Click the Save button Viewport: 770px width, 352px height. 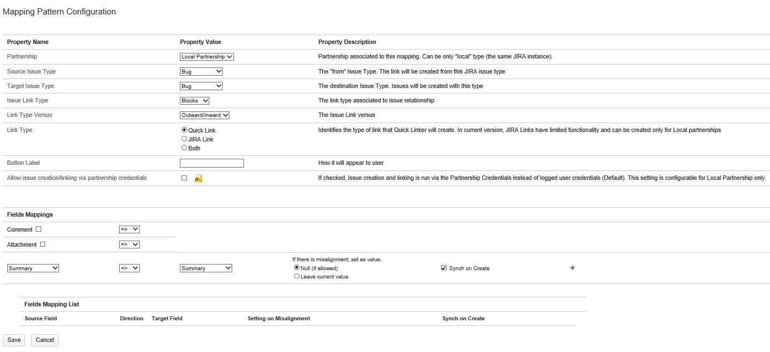tap(14, 340)
